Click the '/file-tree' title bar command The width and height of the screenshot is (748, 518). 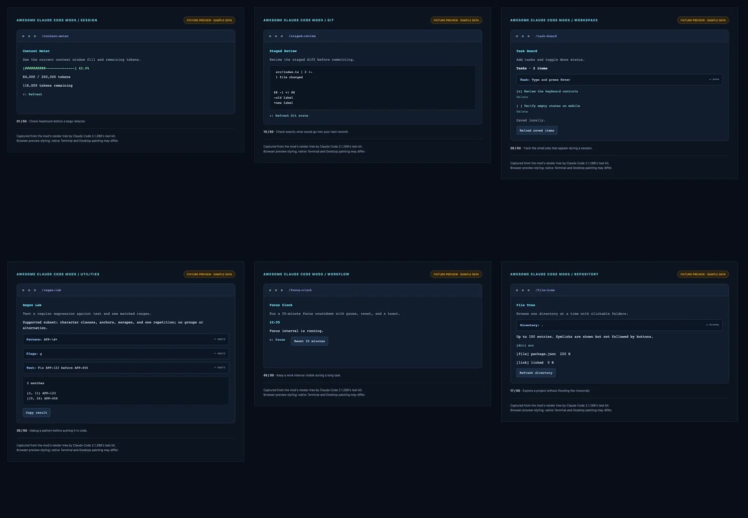click(545, 290)
